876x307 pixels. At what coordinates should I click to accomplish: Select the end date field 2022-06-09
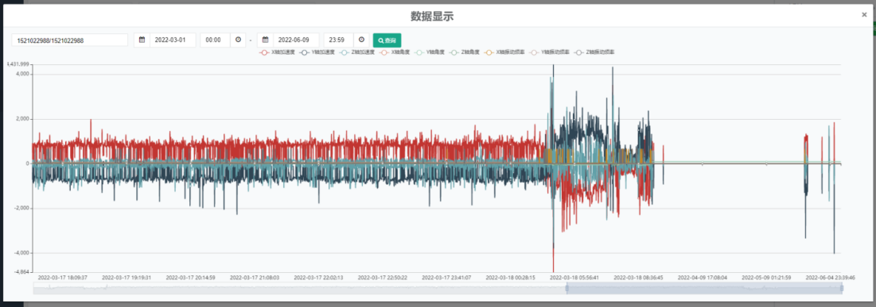coord(296,40)
